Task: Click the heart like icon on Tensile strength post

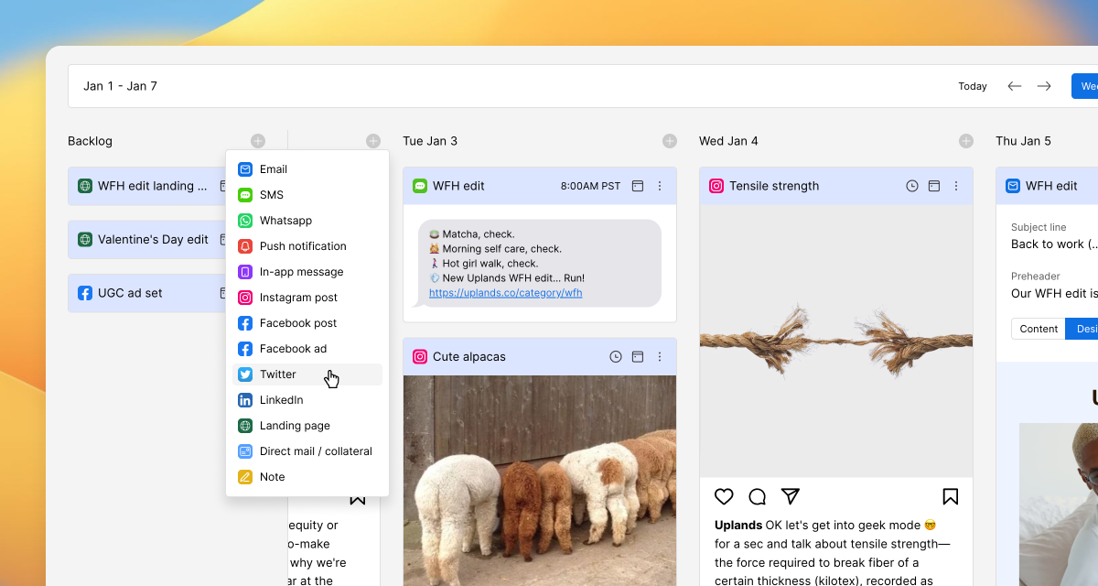Action: pyautogui.click(x=724, y=496)
